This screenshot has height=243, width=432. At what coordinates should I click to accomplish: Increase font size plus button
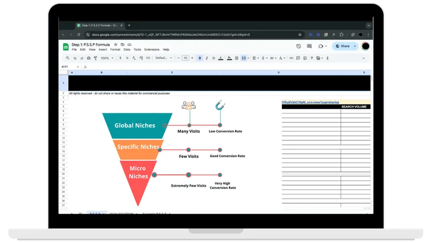pyautogui.click(x=192, y=58)
